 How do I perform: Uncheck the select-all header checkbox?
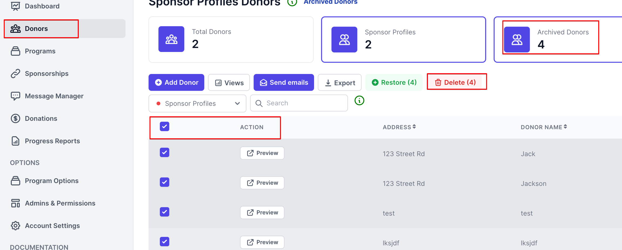(164, 126)
